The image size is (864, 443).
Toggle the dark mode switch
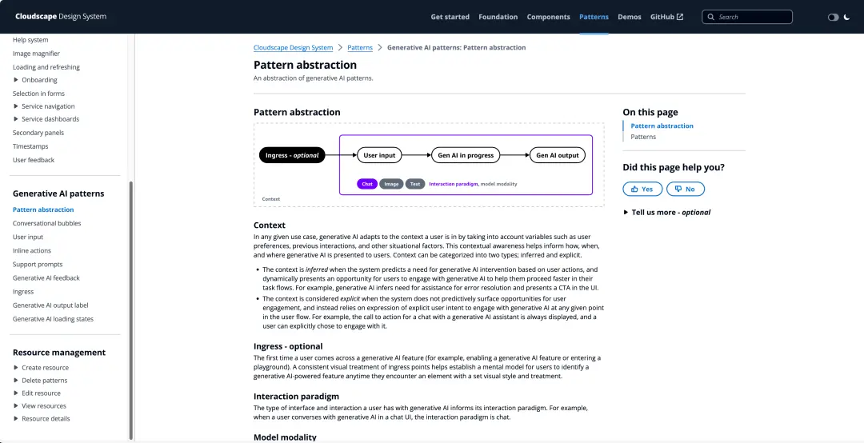point(833,17)
